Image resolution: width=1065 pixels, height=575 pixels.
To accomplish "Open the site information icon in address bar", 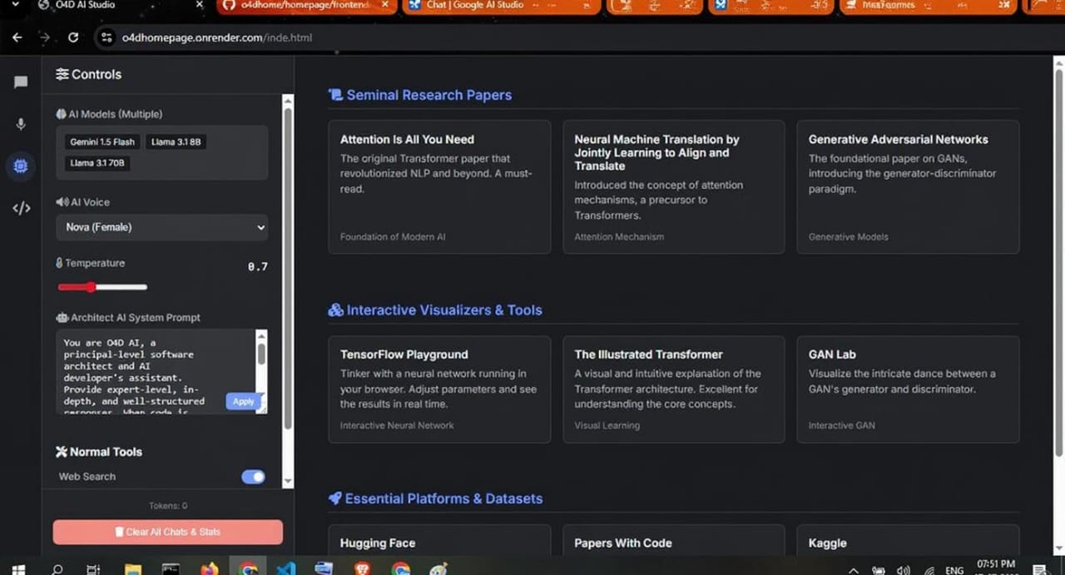I will click(106, 37).
